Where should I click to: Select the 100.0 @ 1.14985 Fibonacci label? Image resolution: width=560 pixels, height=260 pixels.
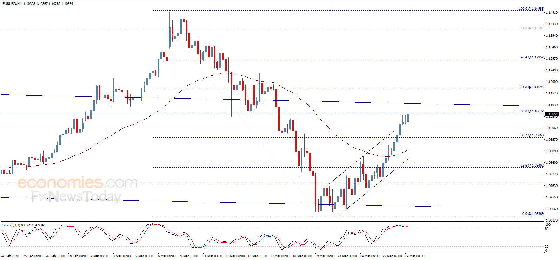(531, 9)
